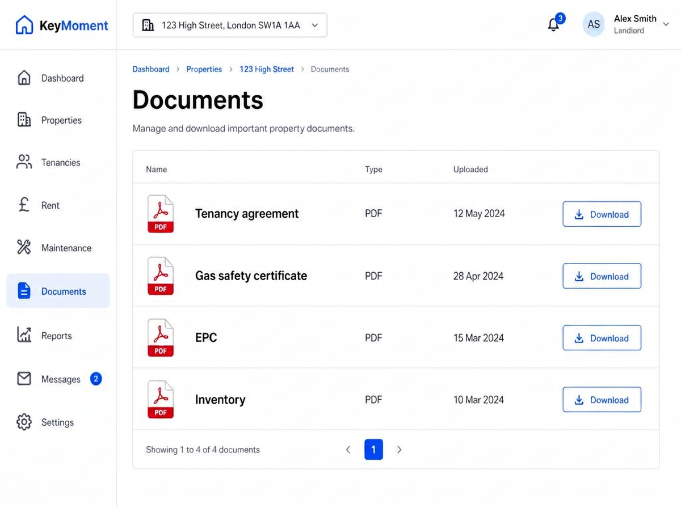
Task: Click the Tenancy agreement document name
Action: click(x=247, y=214)
